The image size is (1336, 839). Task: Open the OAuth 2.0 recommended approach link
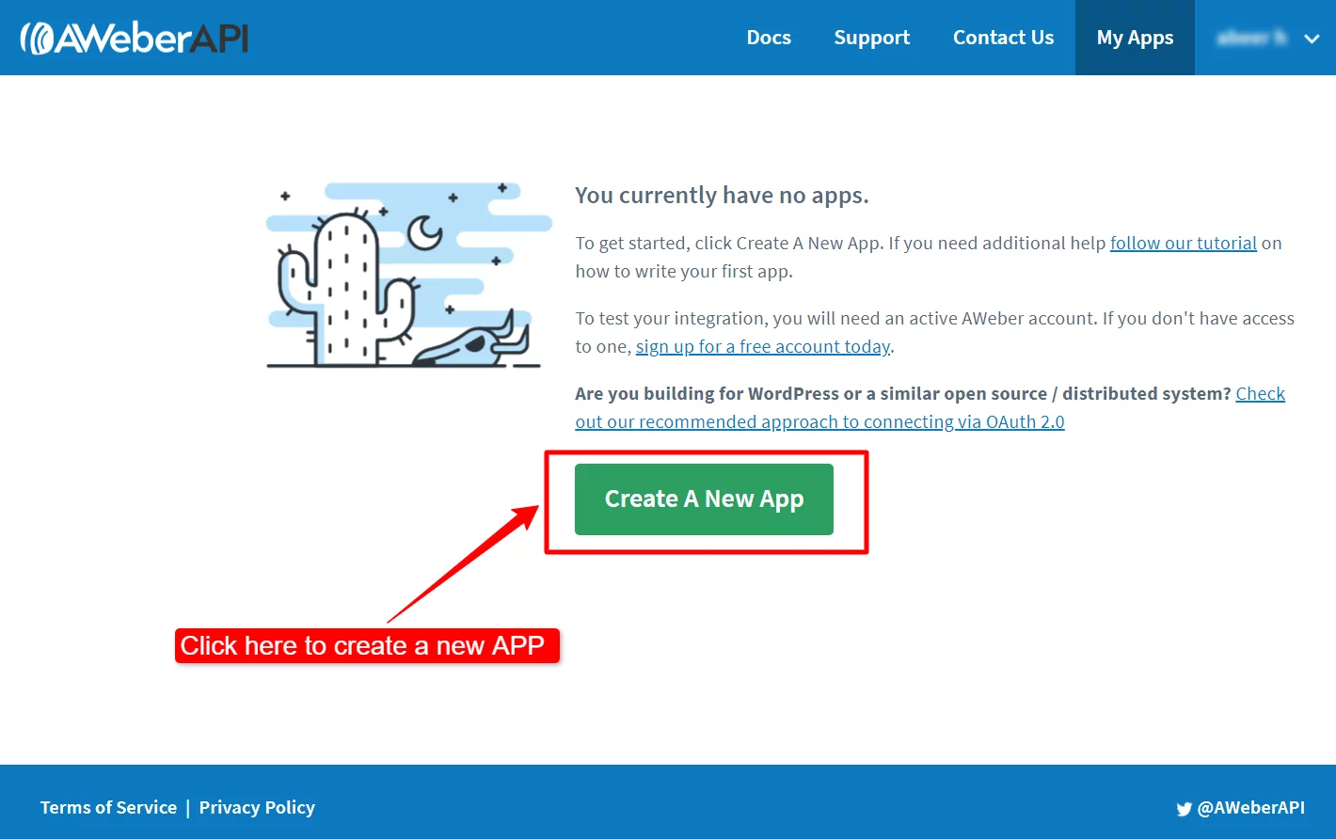819,421
